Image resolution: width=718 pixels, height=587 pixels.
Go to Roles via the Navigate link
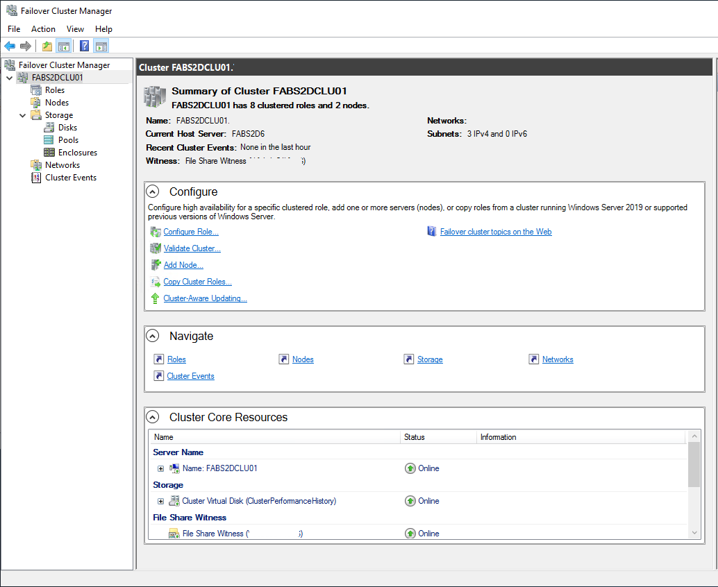pyautogui.click(x=176, y=359)
